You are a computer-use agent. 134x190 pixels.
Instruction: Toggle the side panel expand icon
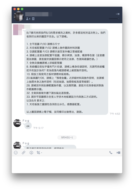pyautogui.click(x=118, y=153)
